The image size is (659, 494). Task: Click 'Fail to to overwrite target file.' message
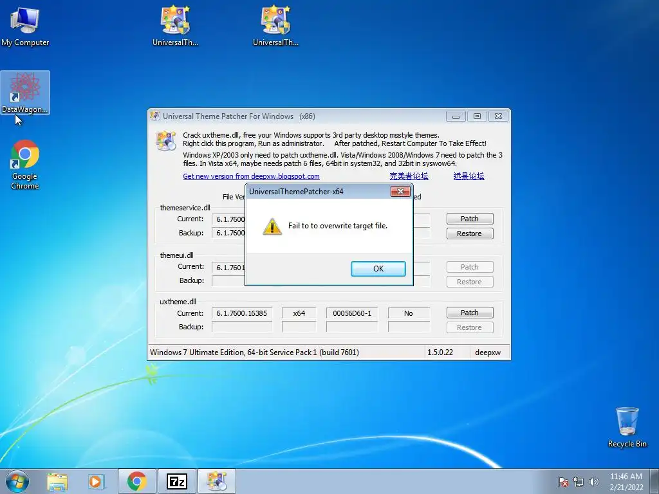tap(338, 226)
